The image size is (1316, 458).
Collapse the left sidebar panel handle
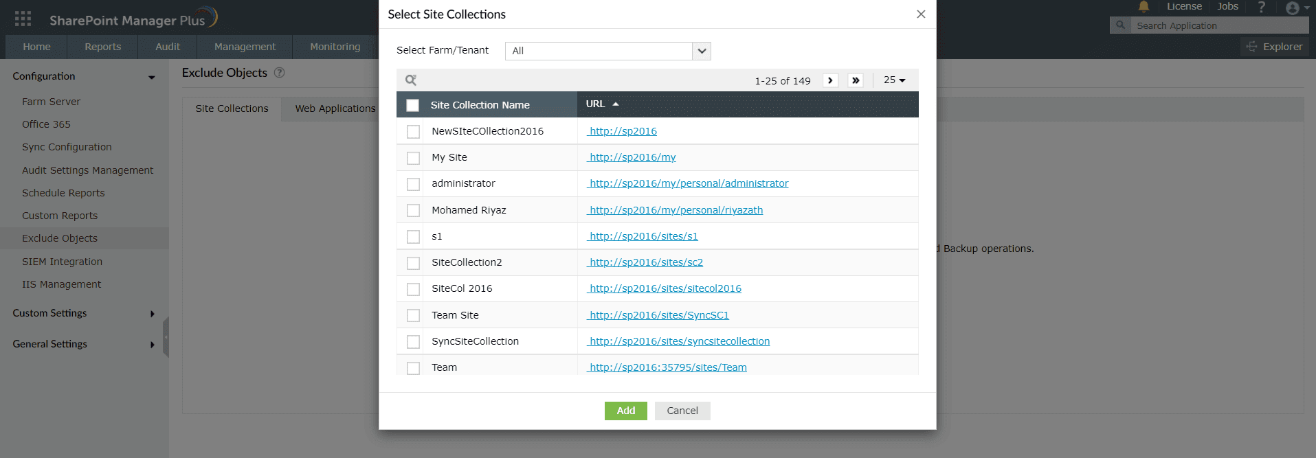coord(166,337)
